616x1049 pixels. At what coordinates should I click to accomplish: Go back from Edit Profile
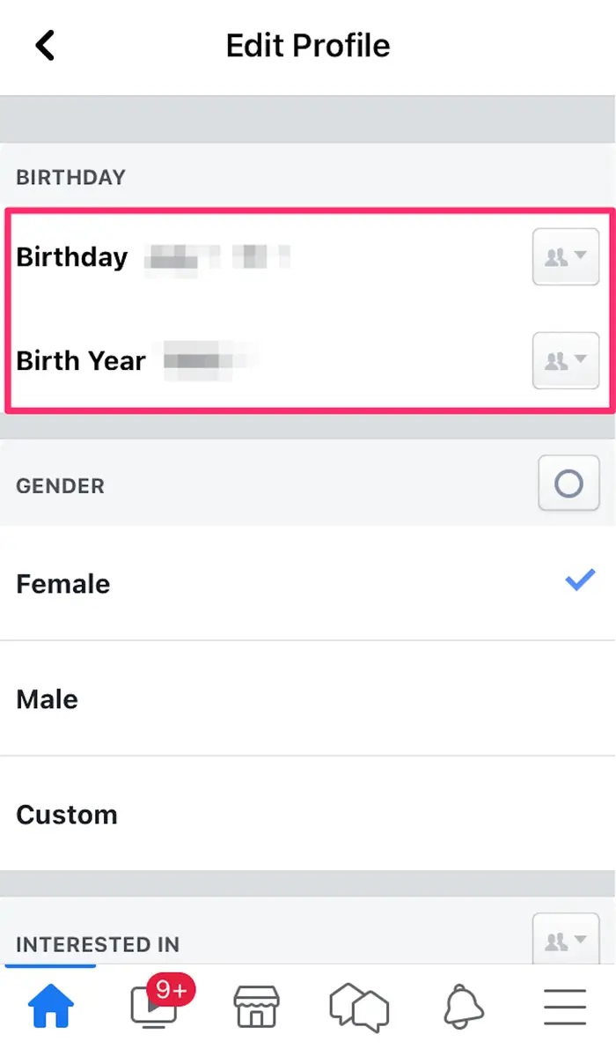42,45
